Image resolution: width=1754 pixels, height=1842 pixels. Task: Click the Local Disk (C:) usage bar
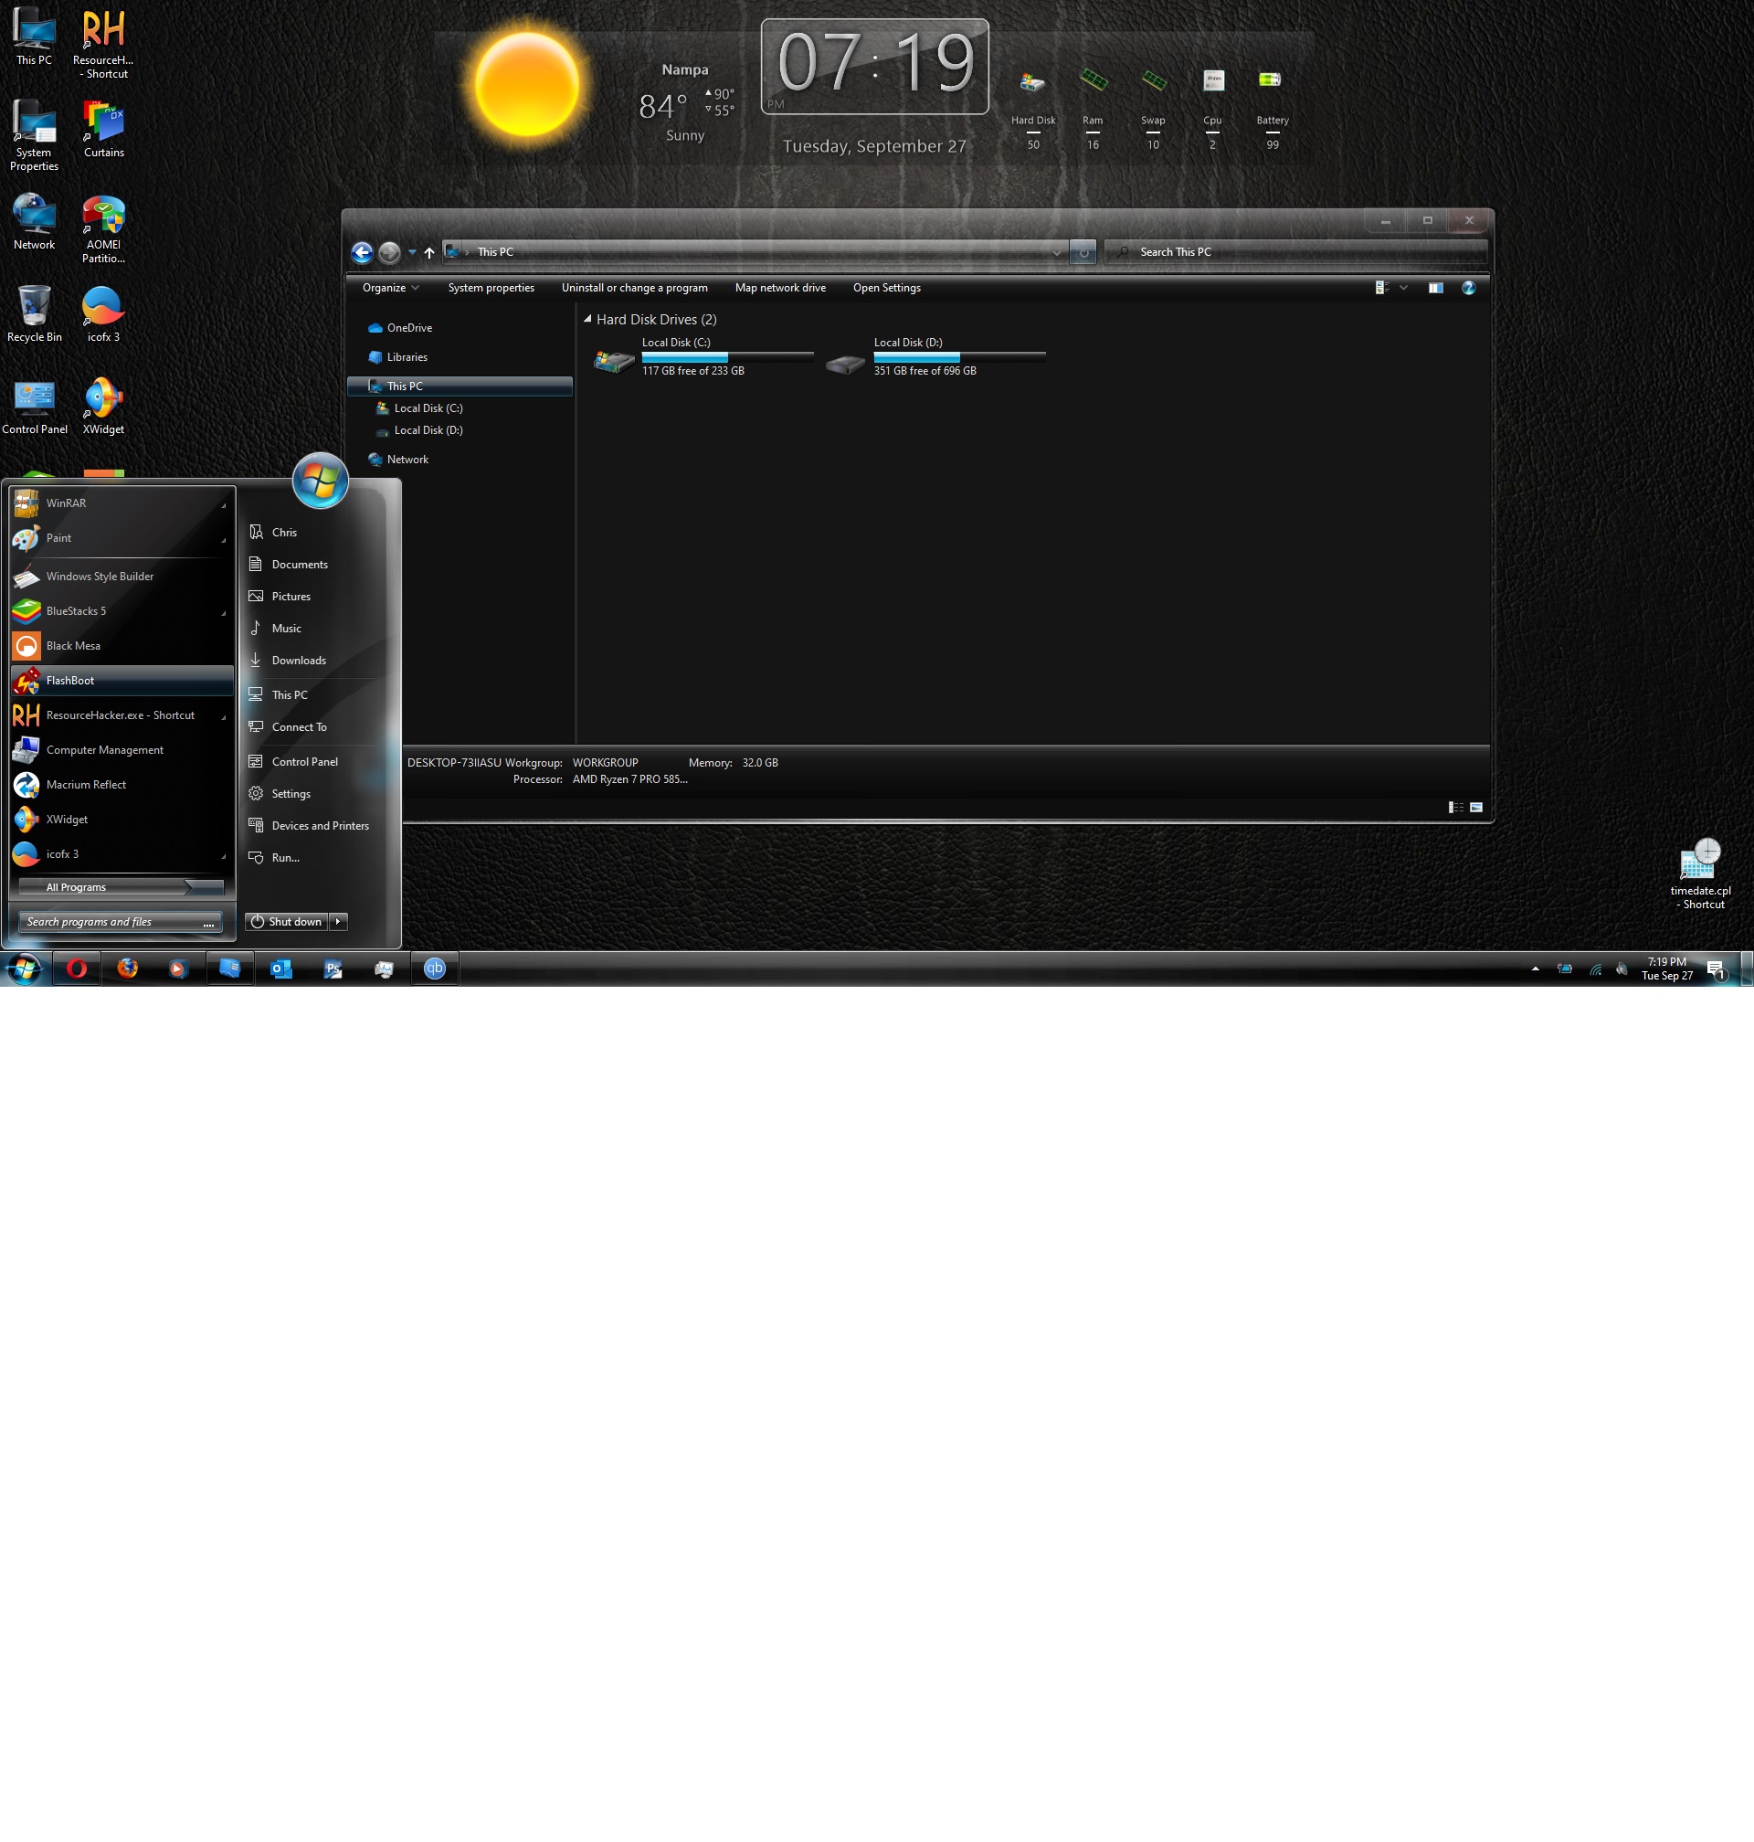point(727,356)
